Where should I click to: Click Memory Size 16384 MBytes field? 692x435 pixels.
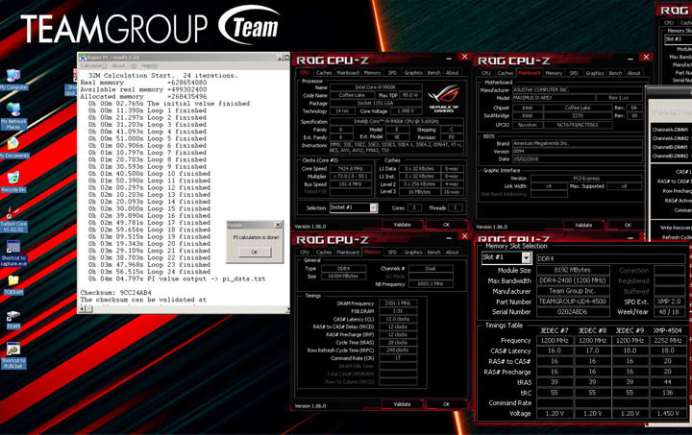[x=343, y=276]
